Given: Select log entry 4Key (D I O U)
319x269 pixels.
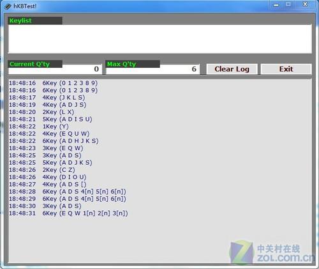Looking at the screenshot, I should (x=48, y=177).
